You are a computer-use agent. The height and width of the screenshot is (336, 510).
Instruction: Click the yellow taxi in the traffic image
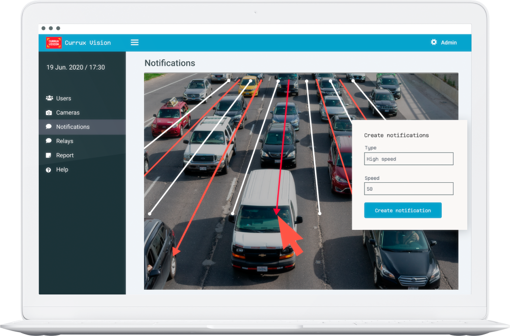point(249,87)
